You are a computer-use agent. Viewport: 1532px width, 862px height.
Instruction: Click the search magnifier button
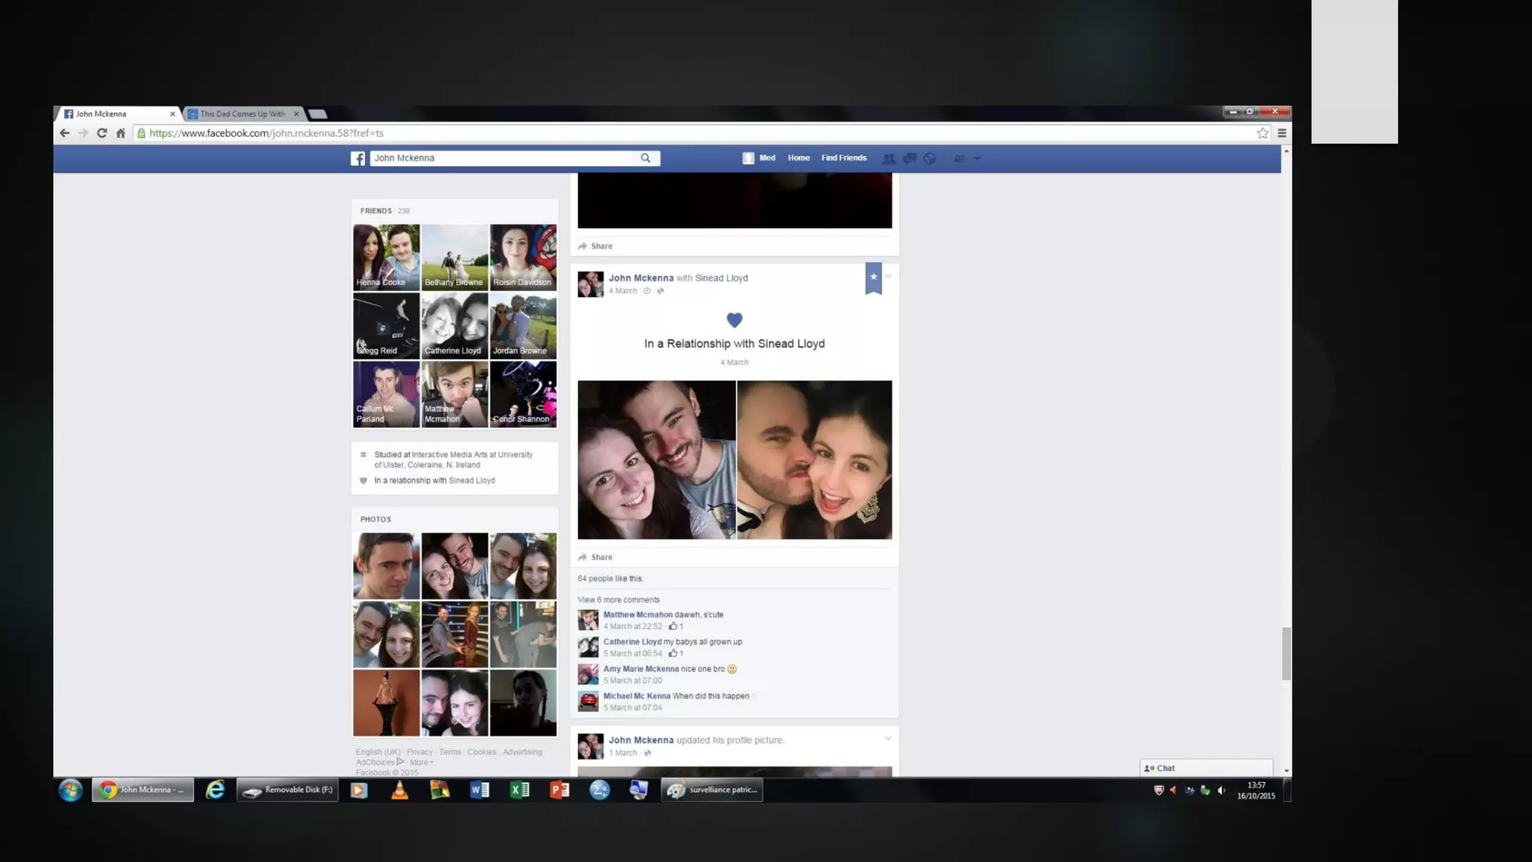point(646,159)
